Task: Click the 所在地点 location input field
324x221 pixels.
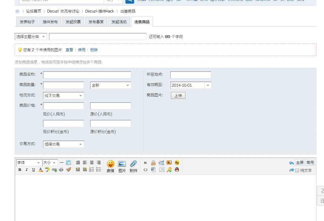Action: tap(191, 75)
